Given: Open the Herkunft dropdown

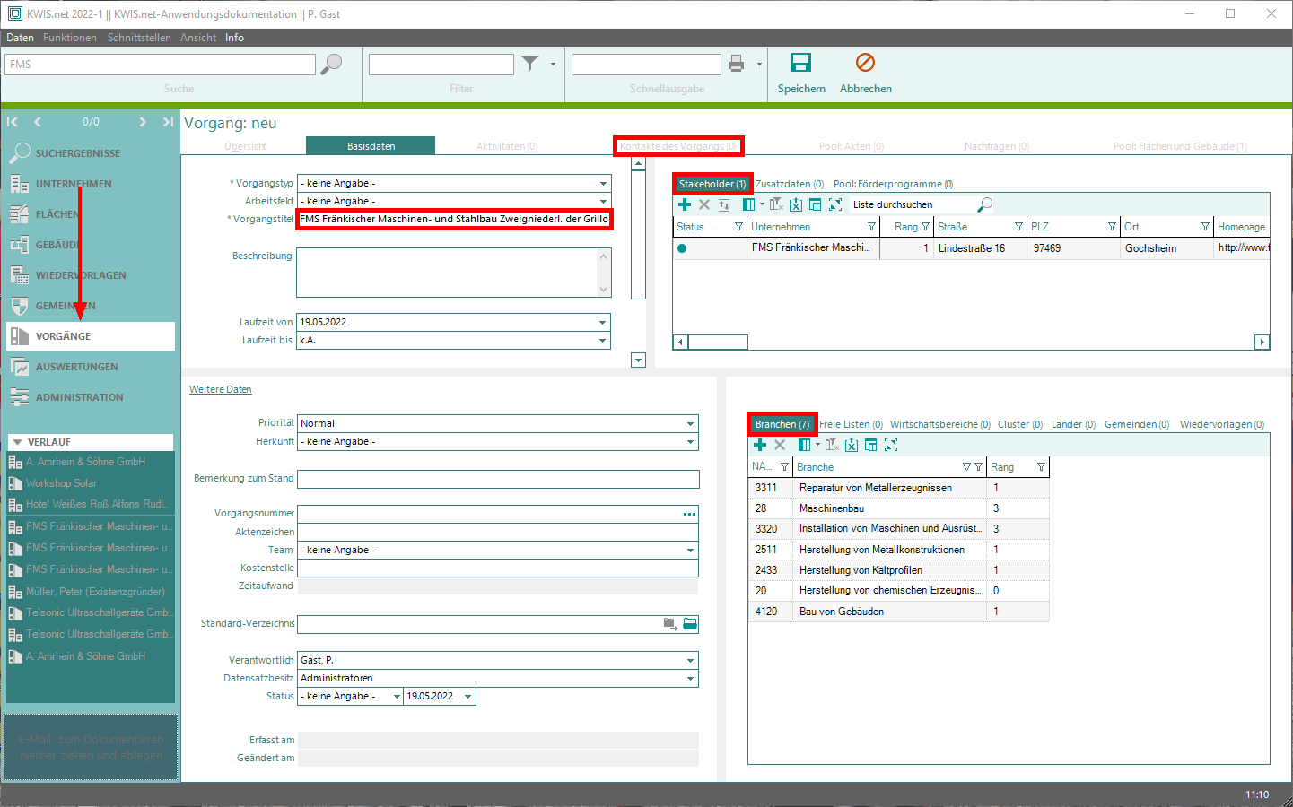Looking at the screenshot, I should pos(690,441).
